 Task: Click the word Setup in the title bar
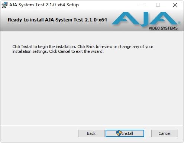coord(72,5)
